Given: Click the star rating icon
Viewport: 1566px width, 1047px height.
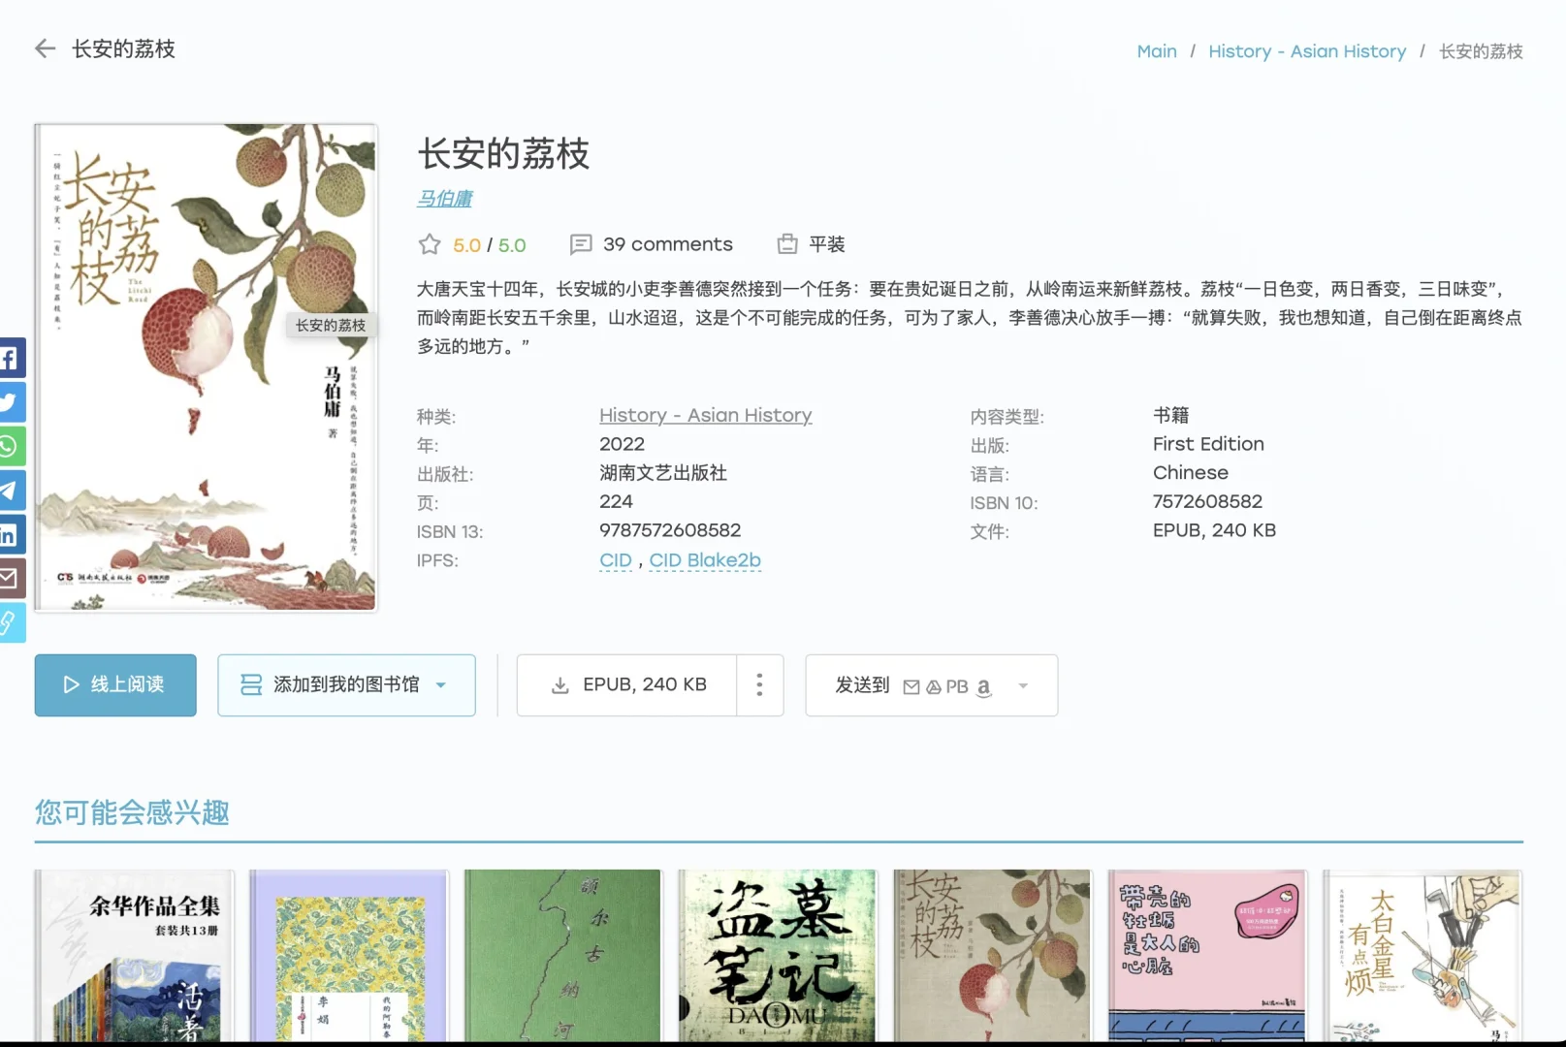Looking at the screenshot, I should [x=430, y=244].
